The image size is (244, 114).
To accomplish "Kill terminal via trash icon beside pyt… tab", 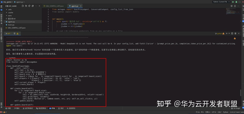I will point(14,33).
